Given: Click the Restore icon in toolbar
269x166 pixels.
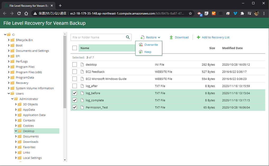Looking at the screenshot, I should click(142, 37).
